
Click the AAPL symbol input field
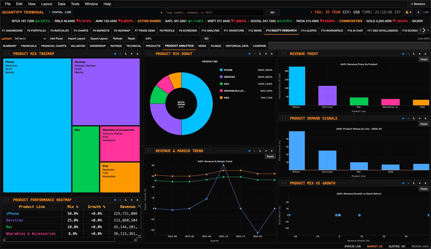click(x=172, y=39)
